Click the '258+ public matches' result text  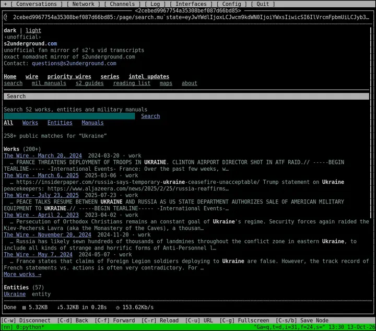(x=55, y=136)
